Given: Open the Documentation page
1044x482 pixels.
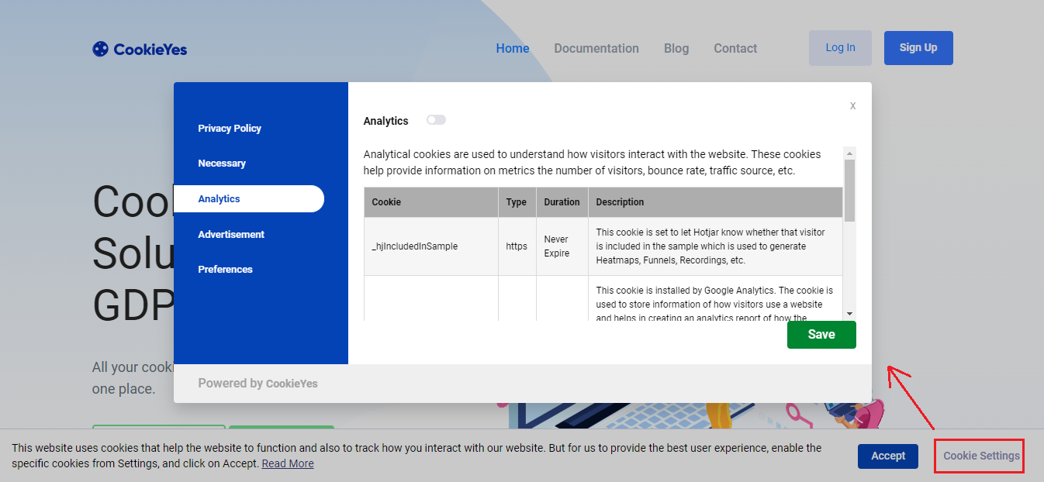Looking at the screenshot, I should [x=596, y=48].
